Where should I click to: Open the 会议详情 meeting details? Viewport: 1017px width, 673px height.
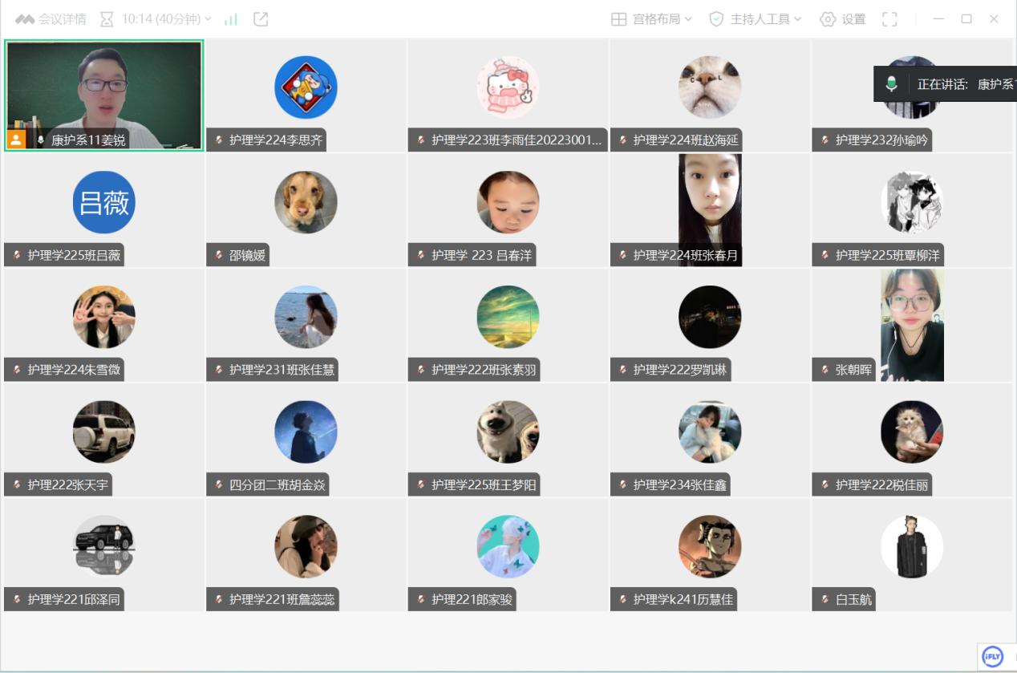pyautogui.click(x=51, y=19)
